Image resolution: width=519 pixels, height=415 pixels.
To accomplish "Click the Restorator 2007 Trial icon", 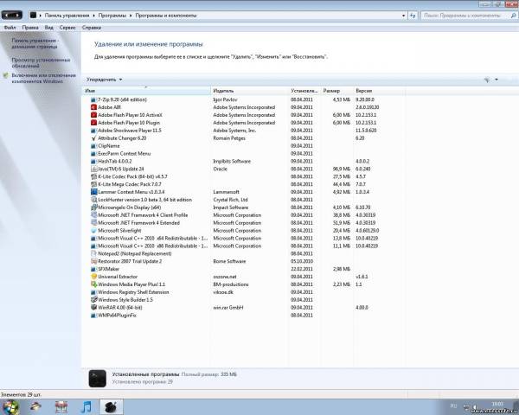I will [x=93, y=261].
